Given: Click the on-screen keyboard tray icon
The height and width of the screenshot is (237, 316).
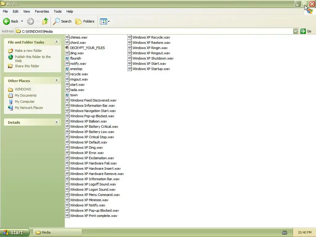Looking at the screenshot, I should click(x=284, y=233).
